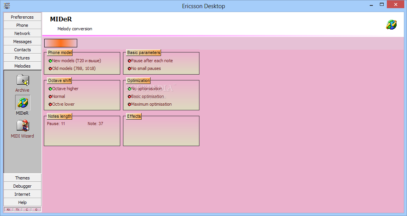This screenshot has height=216, width=407.
Task: Click the Octave shift group label
Action: pyautogui.click(x=59, y=80)
